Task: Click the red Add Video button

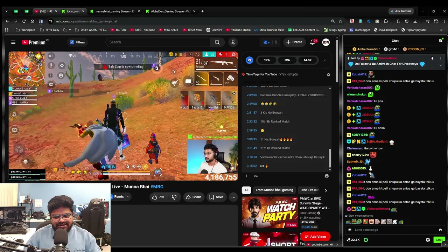Action: 315,237
